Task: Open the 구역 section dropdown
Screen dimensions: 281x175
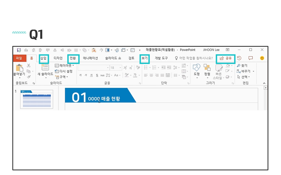Action: click(62, 77)
